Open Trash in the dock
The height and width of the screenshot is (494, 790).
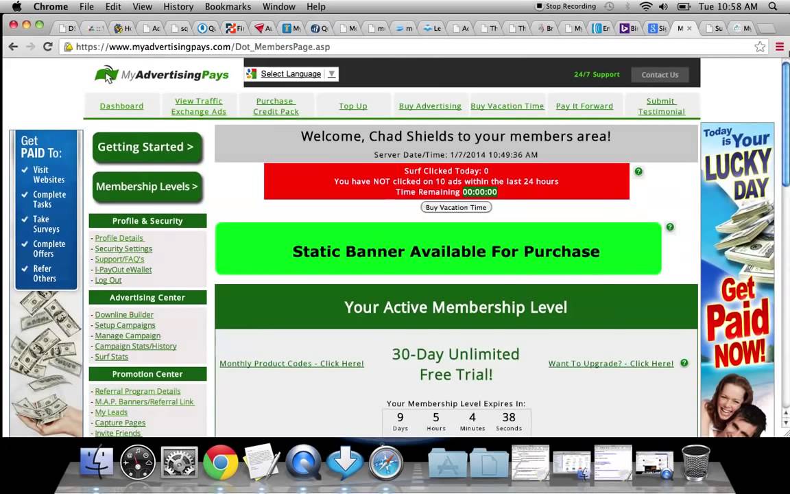pyautogui.click(x=696, y=462)
